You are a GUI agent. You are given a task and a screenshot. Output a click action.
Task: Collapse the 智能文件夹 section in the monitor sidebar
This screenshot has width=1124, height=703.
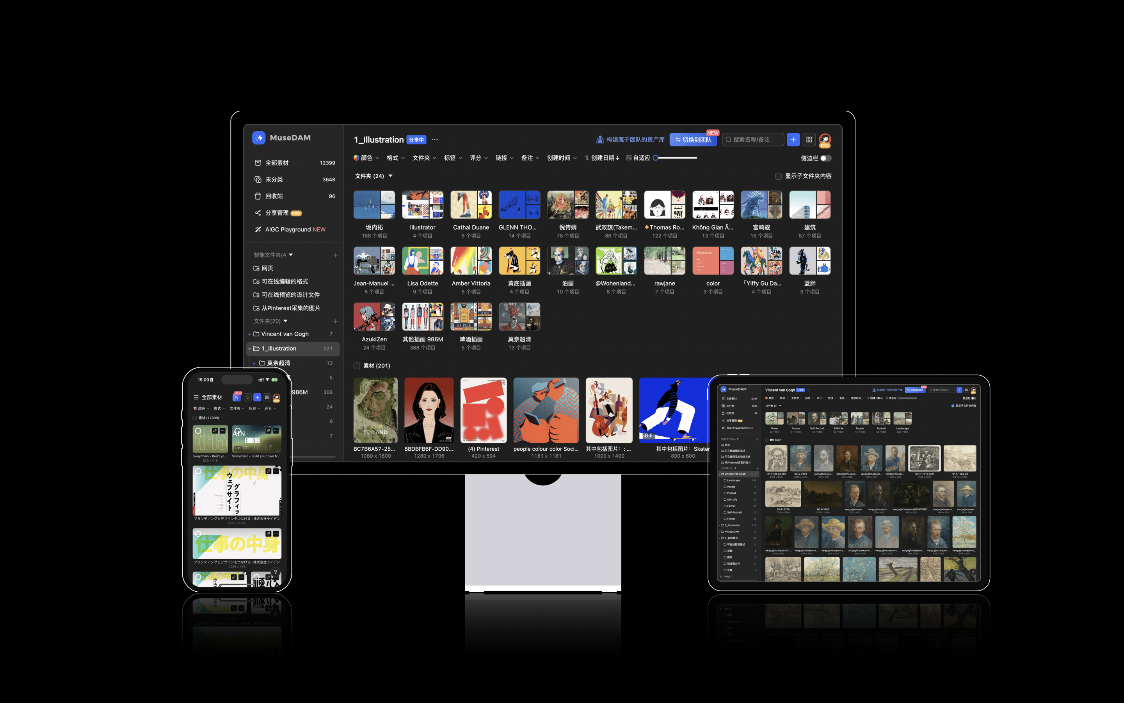point(291,255)
